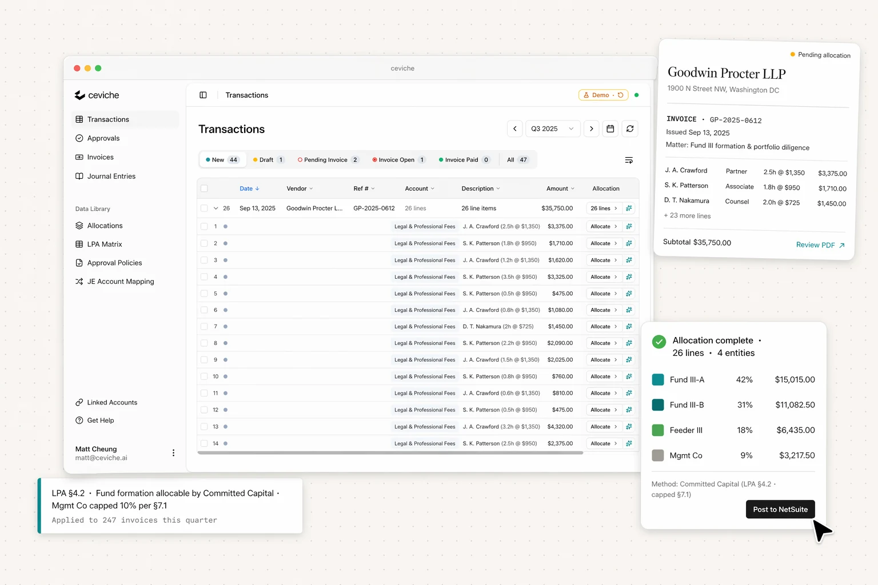Navigate to Journal Entries in the sidebar
This screenshot has width=878, height=585.
111,176
